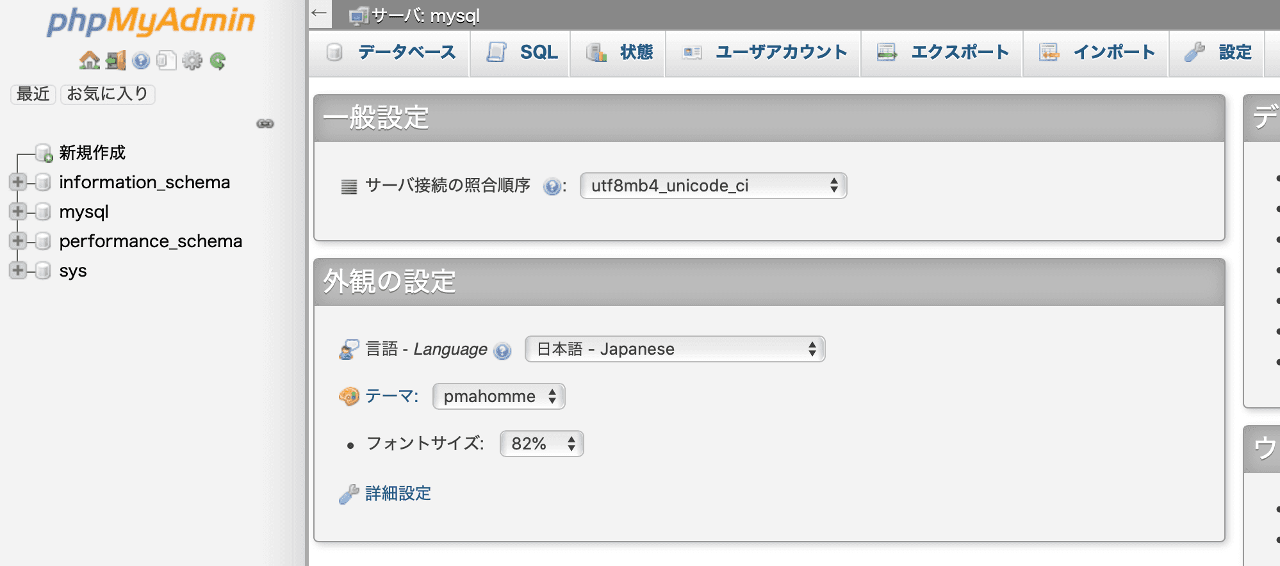The height and width of the screenshot is (566, 1280).
Task: Open the utf8mb4_unicode_ci collation dropdown
Action: (x=713, y=186)
